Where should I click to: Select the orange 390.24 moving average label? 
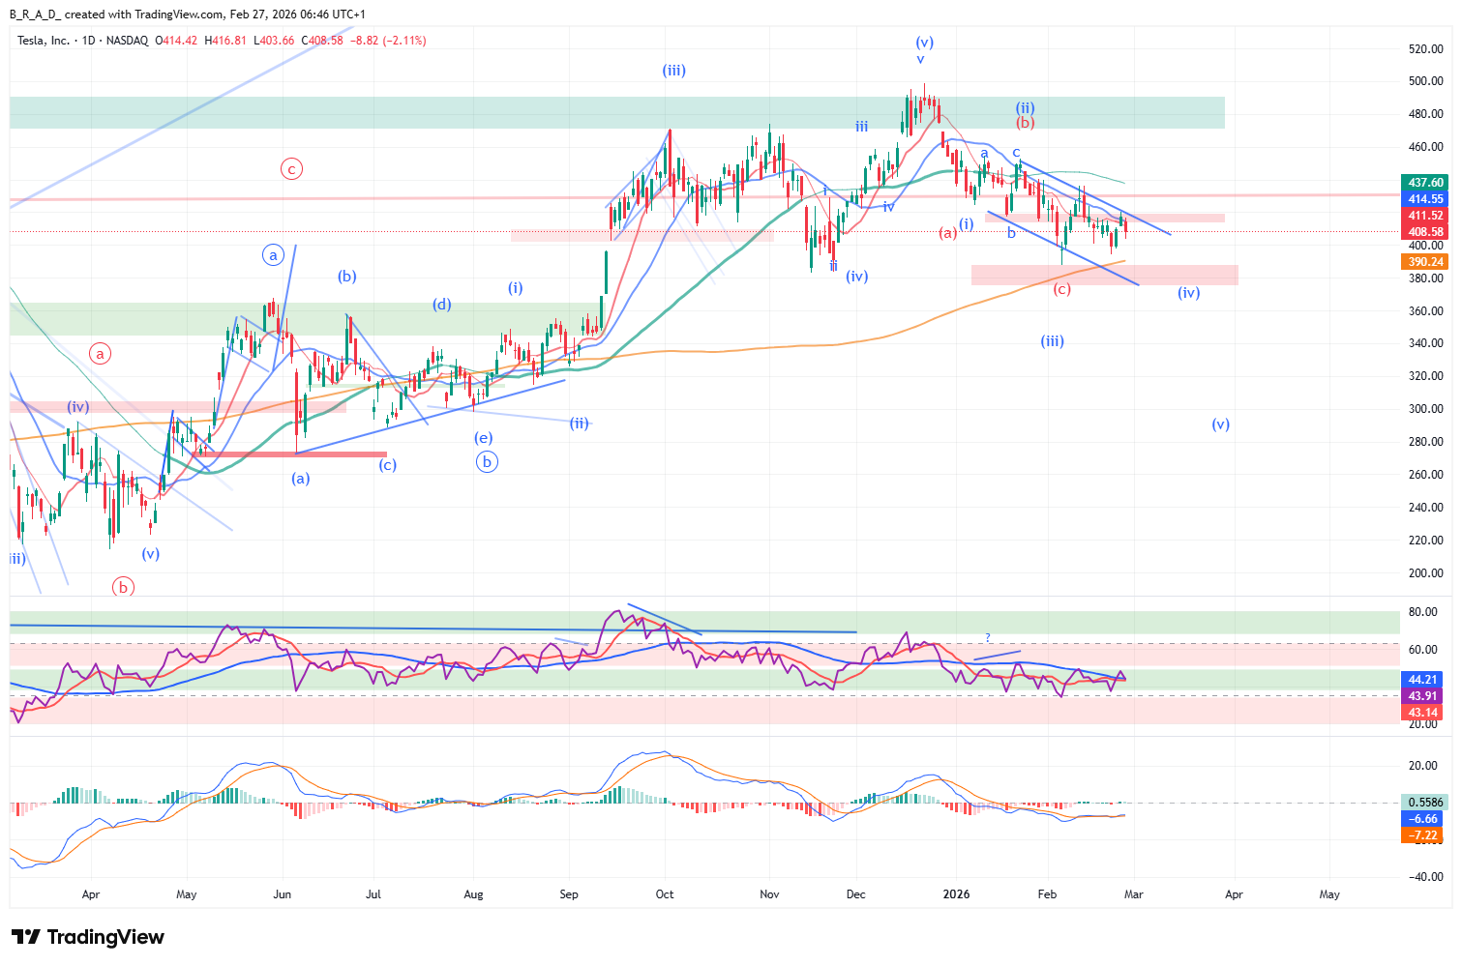(1425, 262)
